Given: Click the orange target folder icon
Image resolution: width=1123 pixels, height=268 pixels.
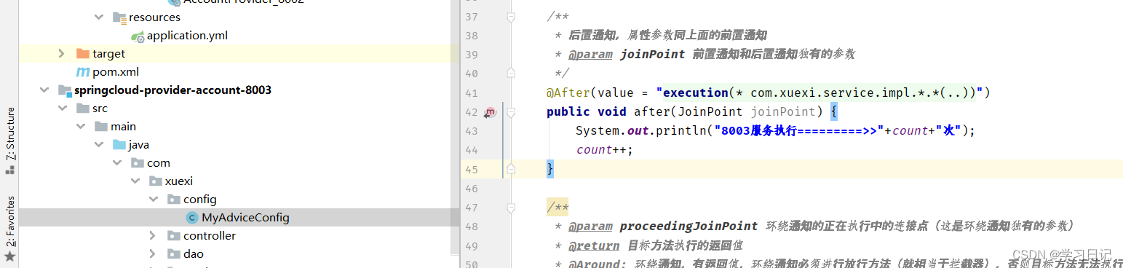Looking at the screenshot, I should 83,54.
